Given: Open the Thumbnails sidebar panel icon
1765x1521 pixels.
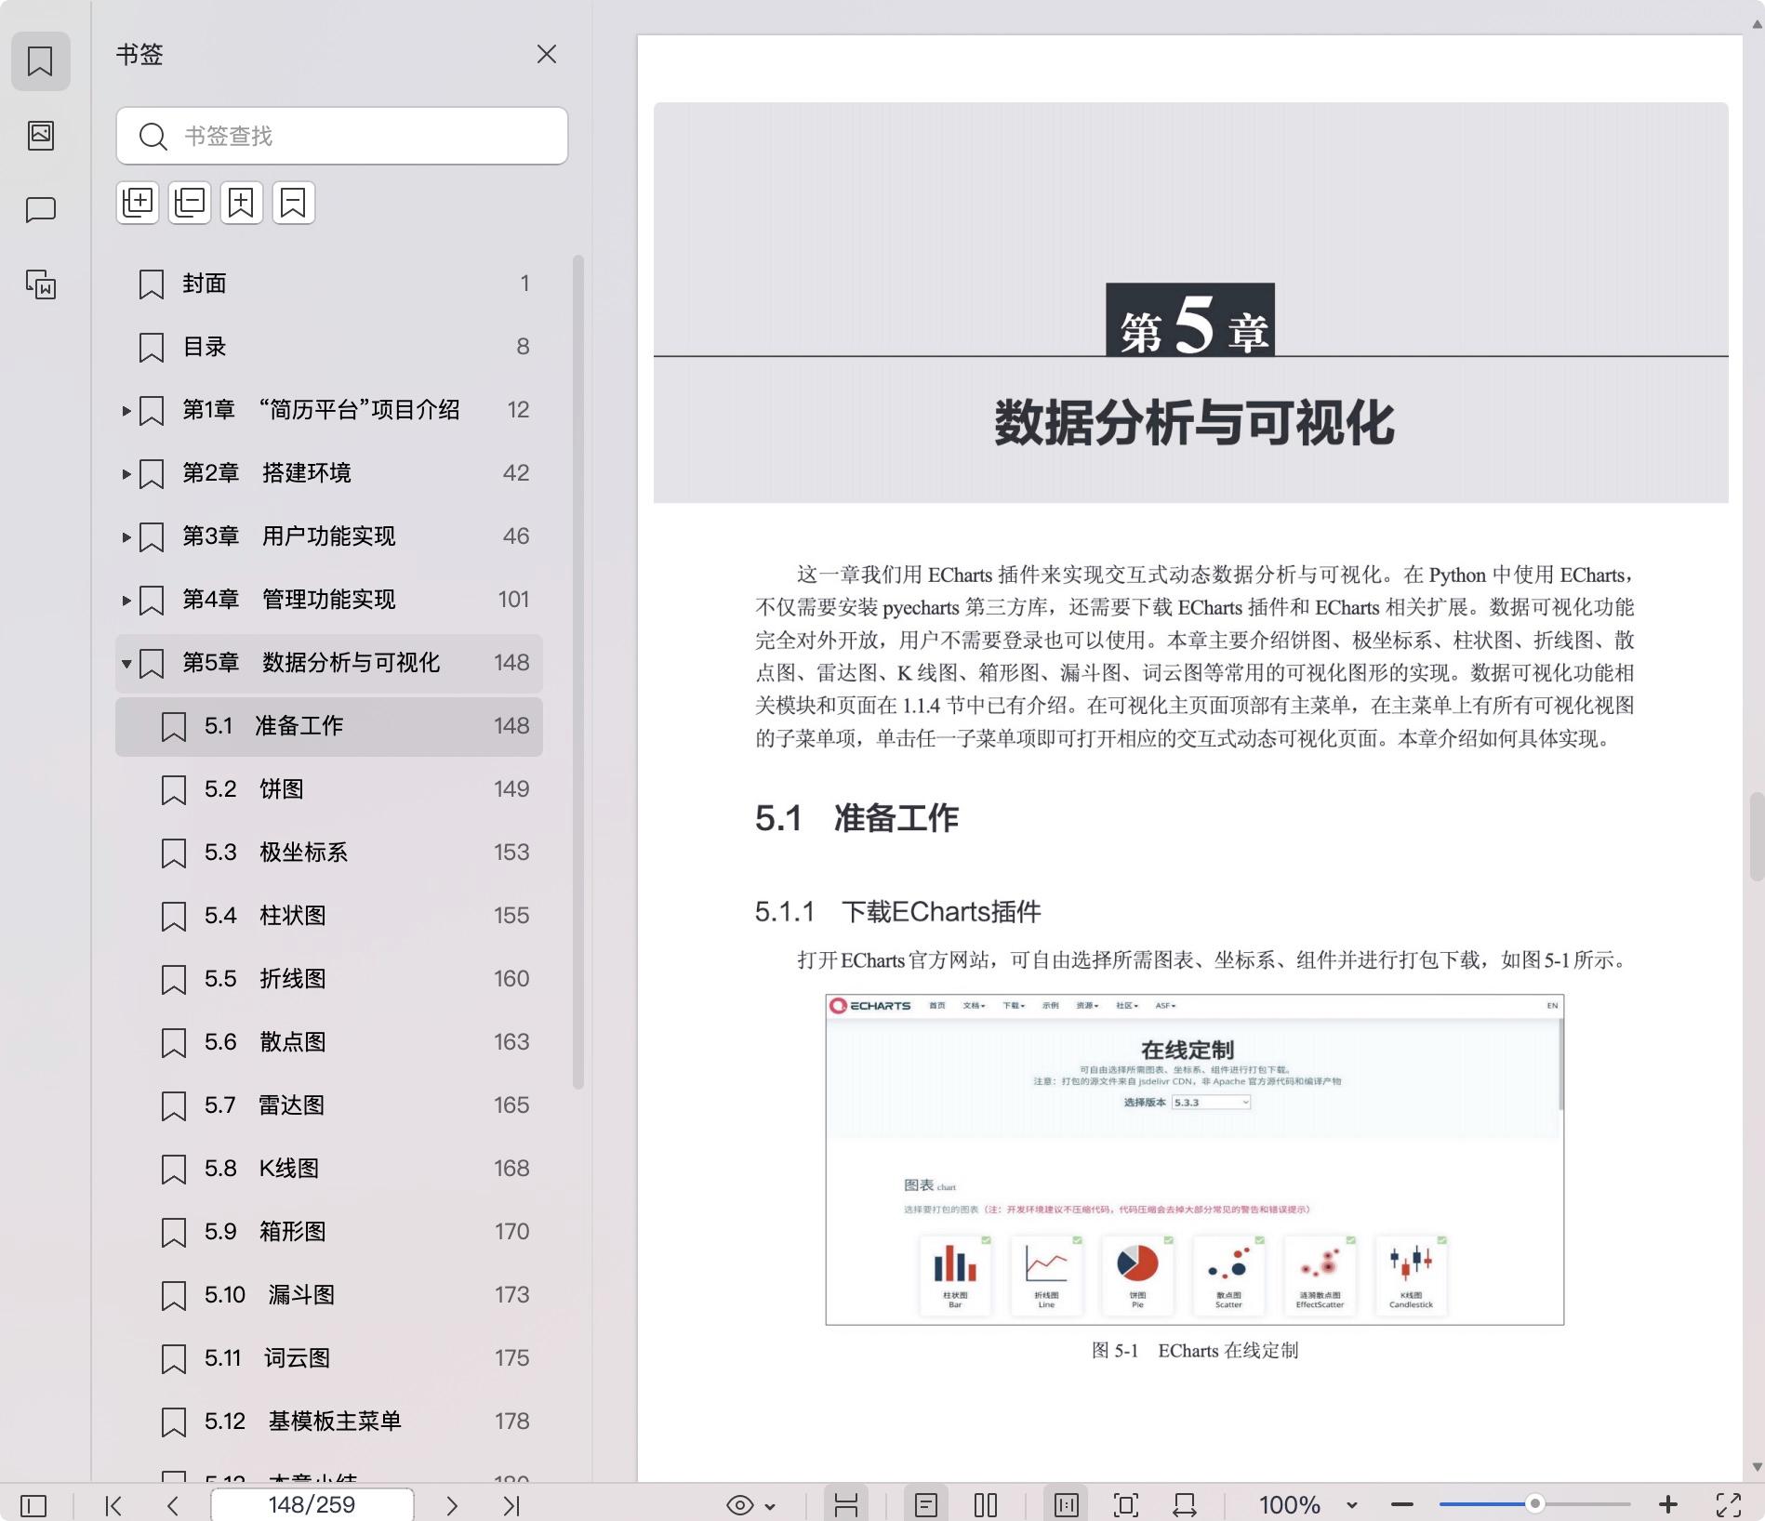Looking at the screenshot, I should 40,136.
